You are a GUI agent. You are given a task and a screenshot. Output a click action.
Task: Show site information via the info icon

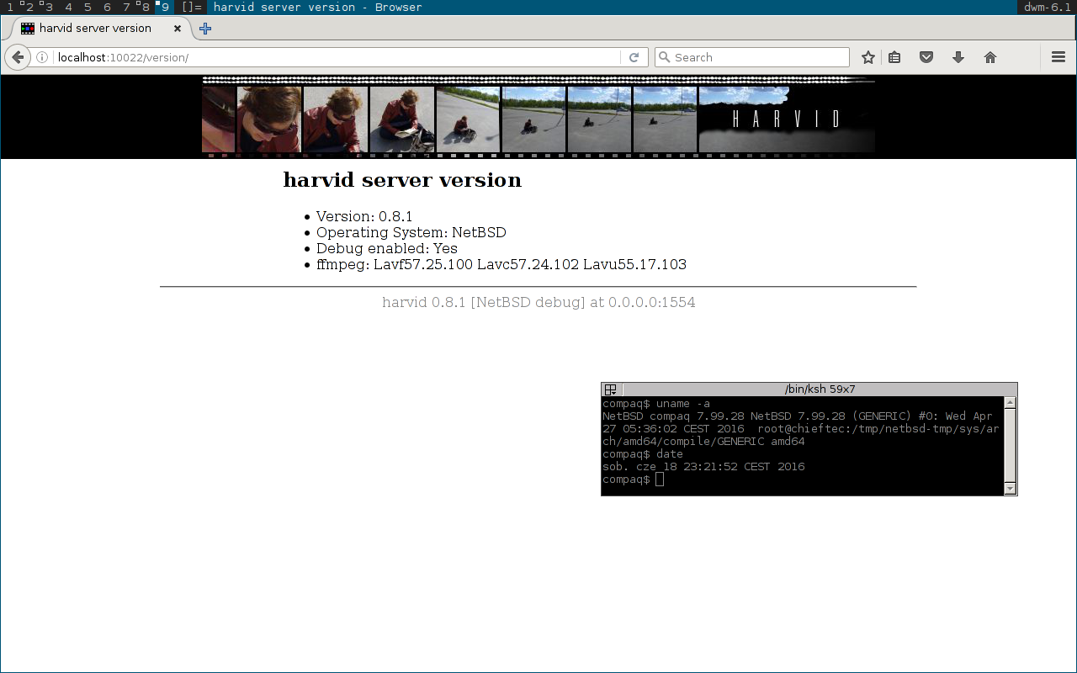(x=42, y=57)
